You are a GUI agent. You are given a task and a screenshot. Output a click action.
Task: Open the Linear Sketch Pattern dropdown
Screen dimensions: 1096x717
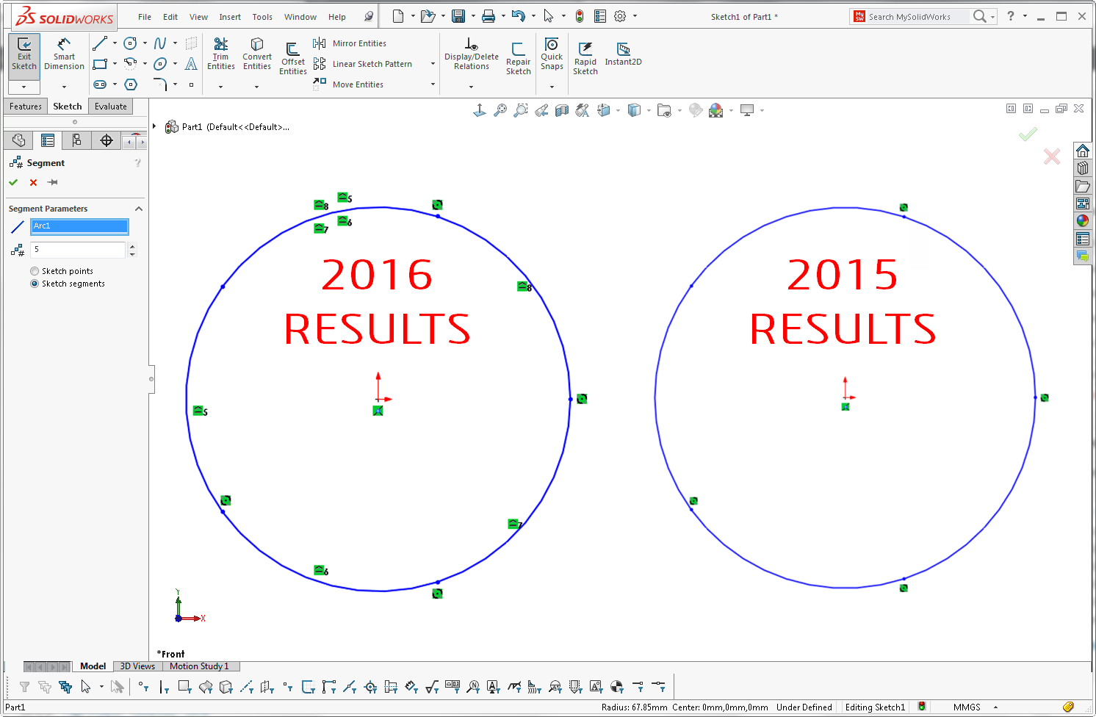(x=433, y=64)
